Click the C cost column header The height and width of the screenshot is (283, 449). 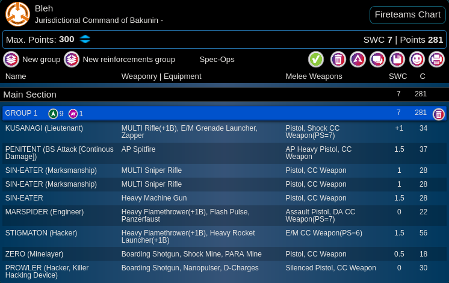click(423, 76)
